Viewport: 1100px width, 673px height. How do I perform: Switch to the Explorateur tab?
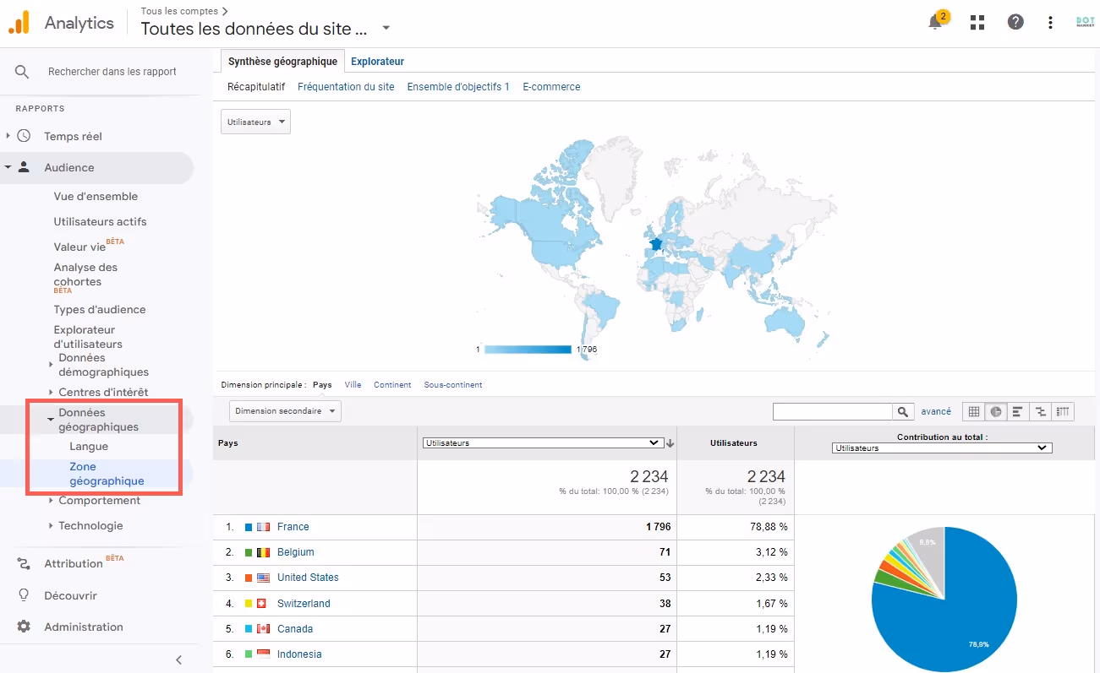(377, 61)
